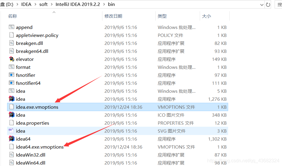Click the bin breadcrumb segment
282x166 pixels.
[111, 4]
